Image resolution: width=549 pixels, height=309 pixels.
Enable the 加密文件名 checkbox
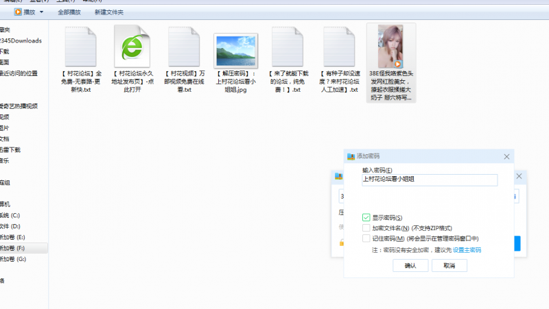(x=366, y=227)
